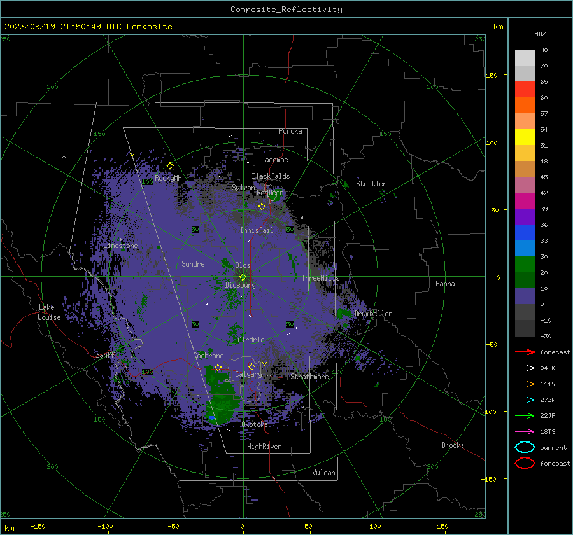
Task: Click the HighRiver city label
Action: tap(264, 447)
